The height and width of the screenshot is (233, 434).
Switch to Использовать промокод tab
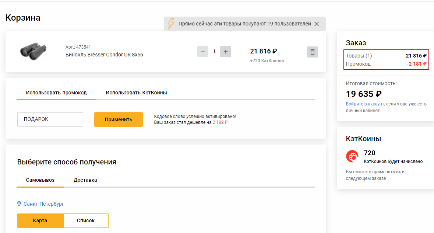(x=56, y=93)
